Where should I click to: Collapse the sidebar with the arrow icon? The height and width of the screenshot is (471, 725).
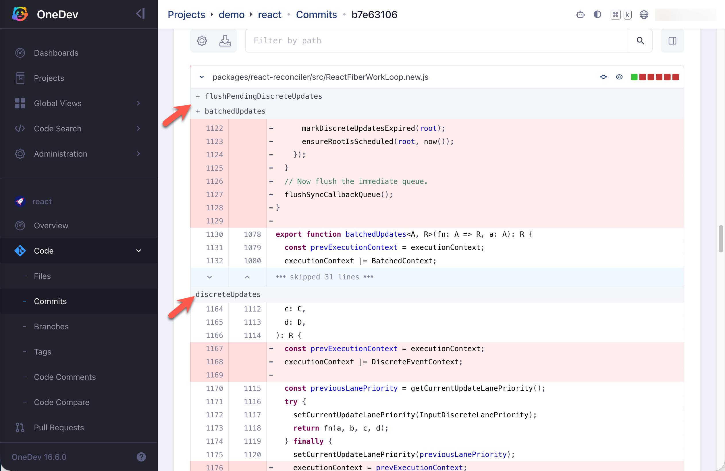point(140,14)
